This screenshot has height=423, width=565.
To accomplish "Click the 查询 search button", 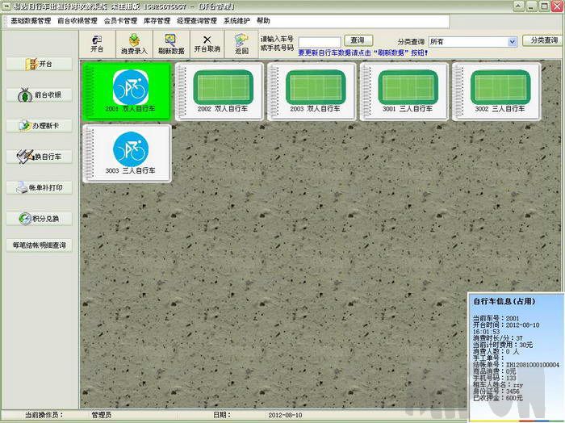I will pos(358,40).
